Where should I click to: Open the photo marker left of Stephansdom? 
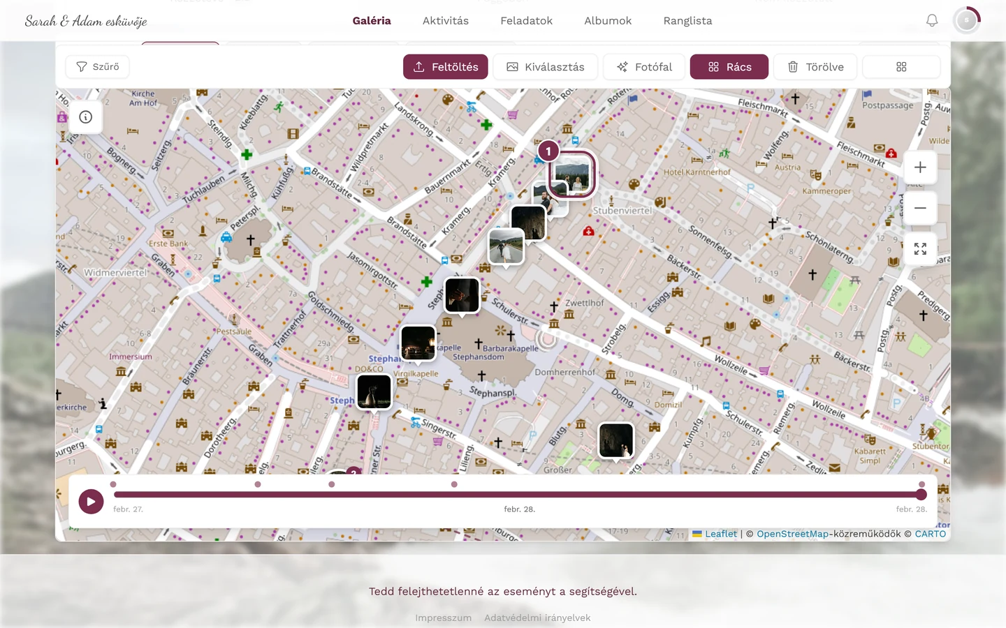click(x=418, y=343)
